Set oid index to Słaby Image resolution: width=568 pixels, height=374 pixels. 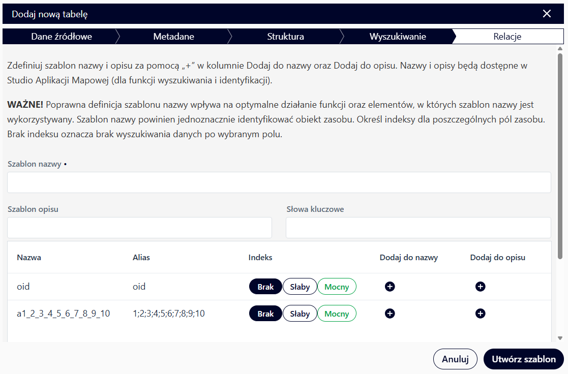pyautogui.click(x=300, y=287)
